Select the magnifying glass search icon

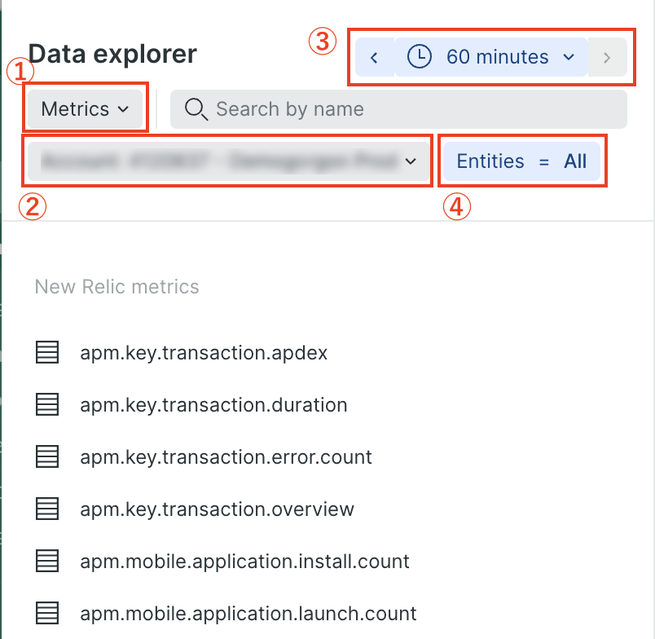(196, 108)
